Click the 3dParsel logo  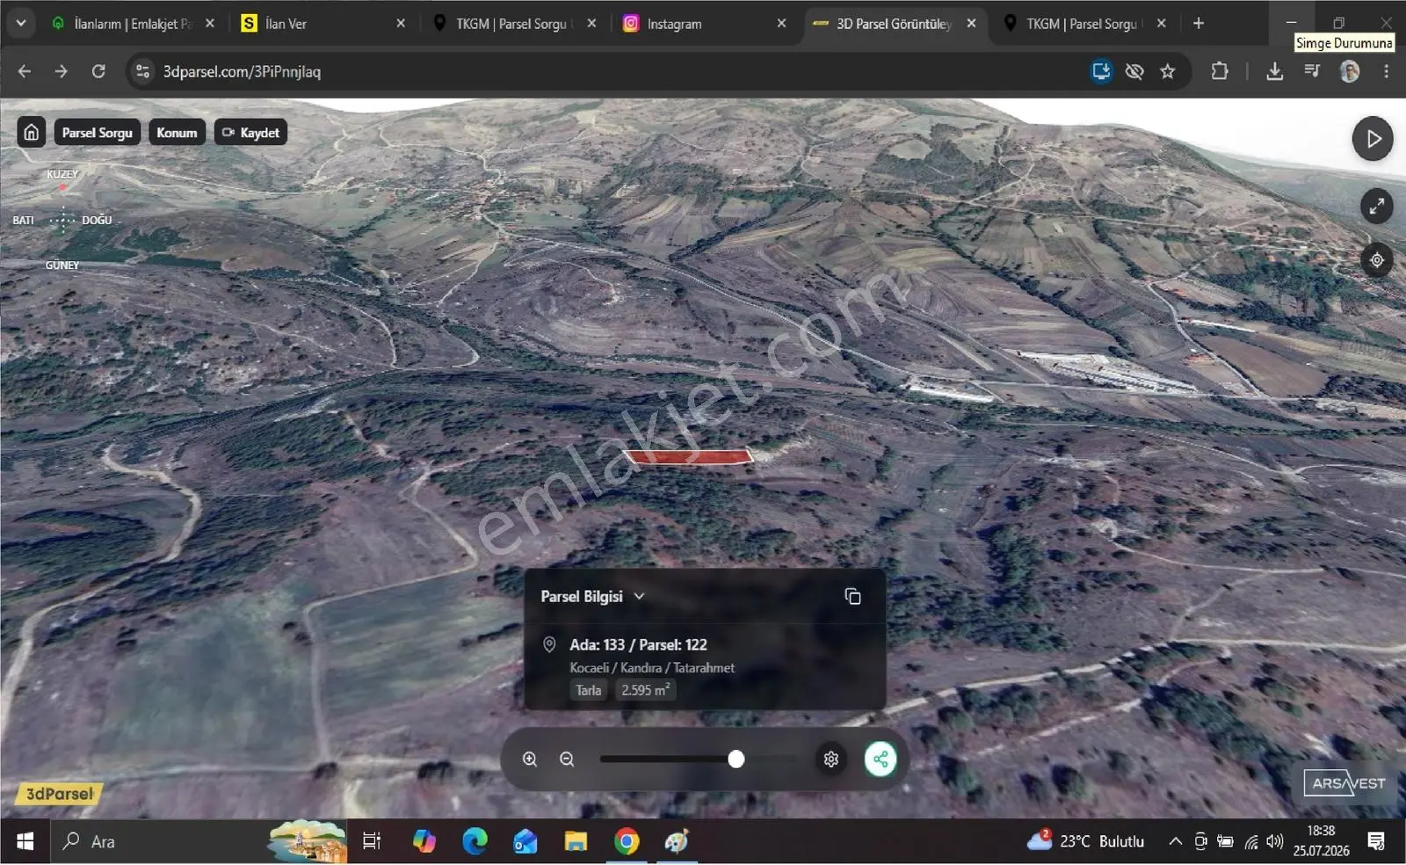coord(59,794)
